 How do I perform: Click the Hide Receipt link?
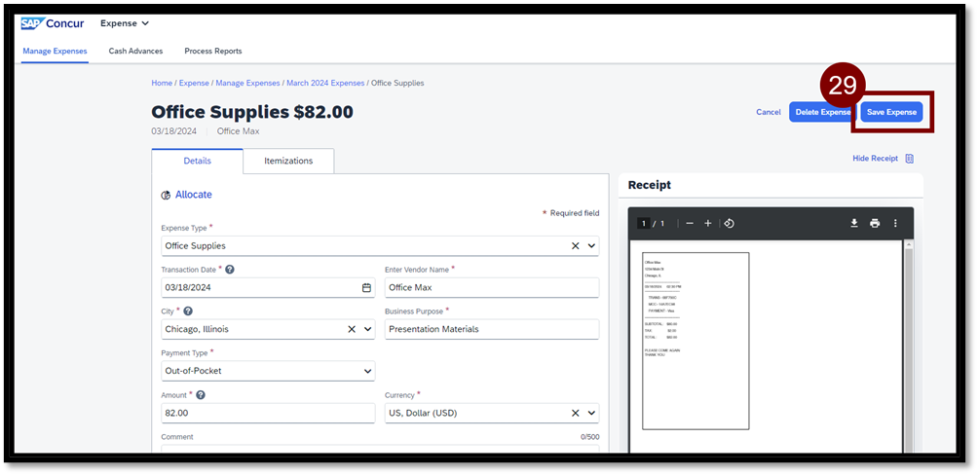875,159
